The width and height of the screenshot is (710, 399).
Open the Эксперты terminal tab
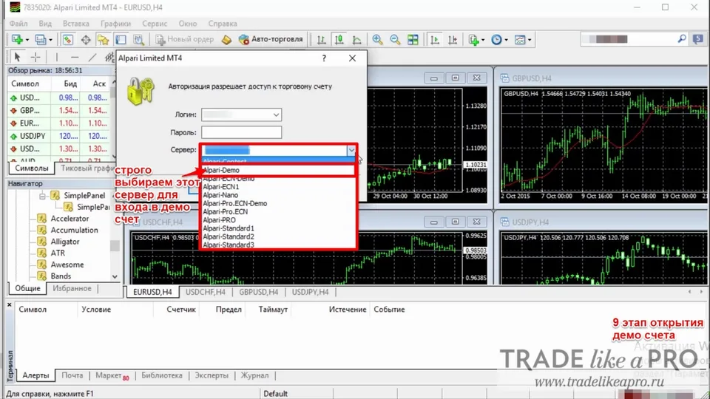tap(212, 375)
